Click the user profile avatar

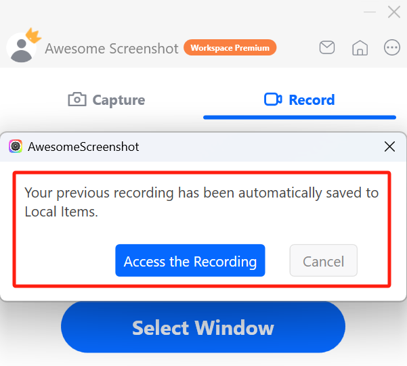22,48
